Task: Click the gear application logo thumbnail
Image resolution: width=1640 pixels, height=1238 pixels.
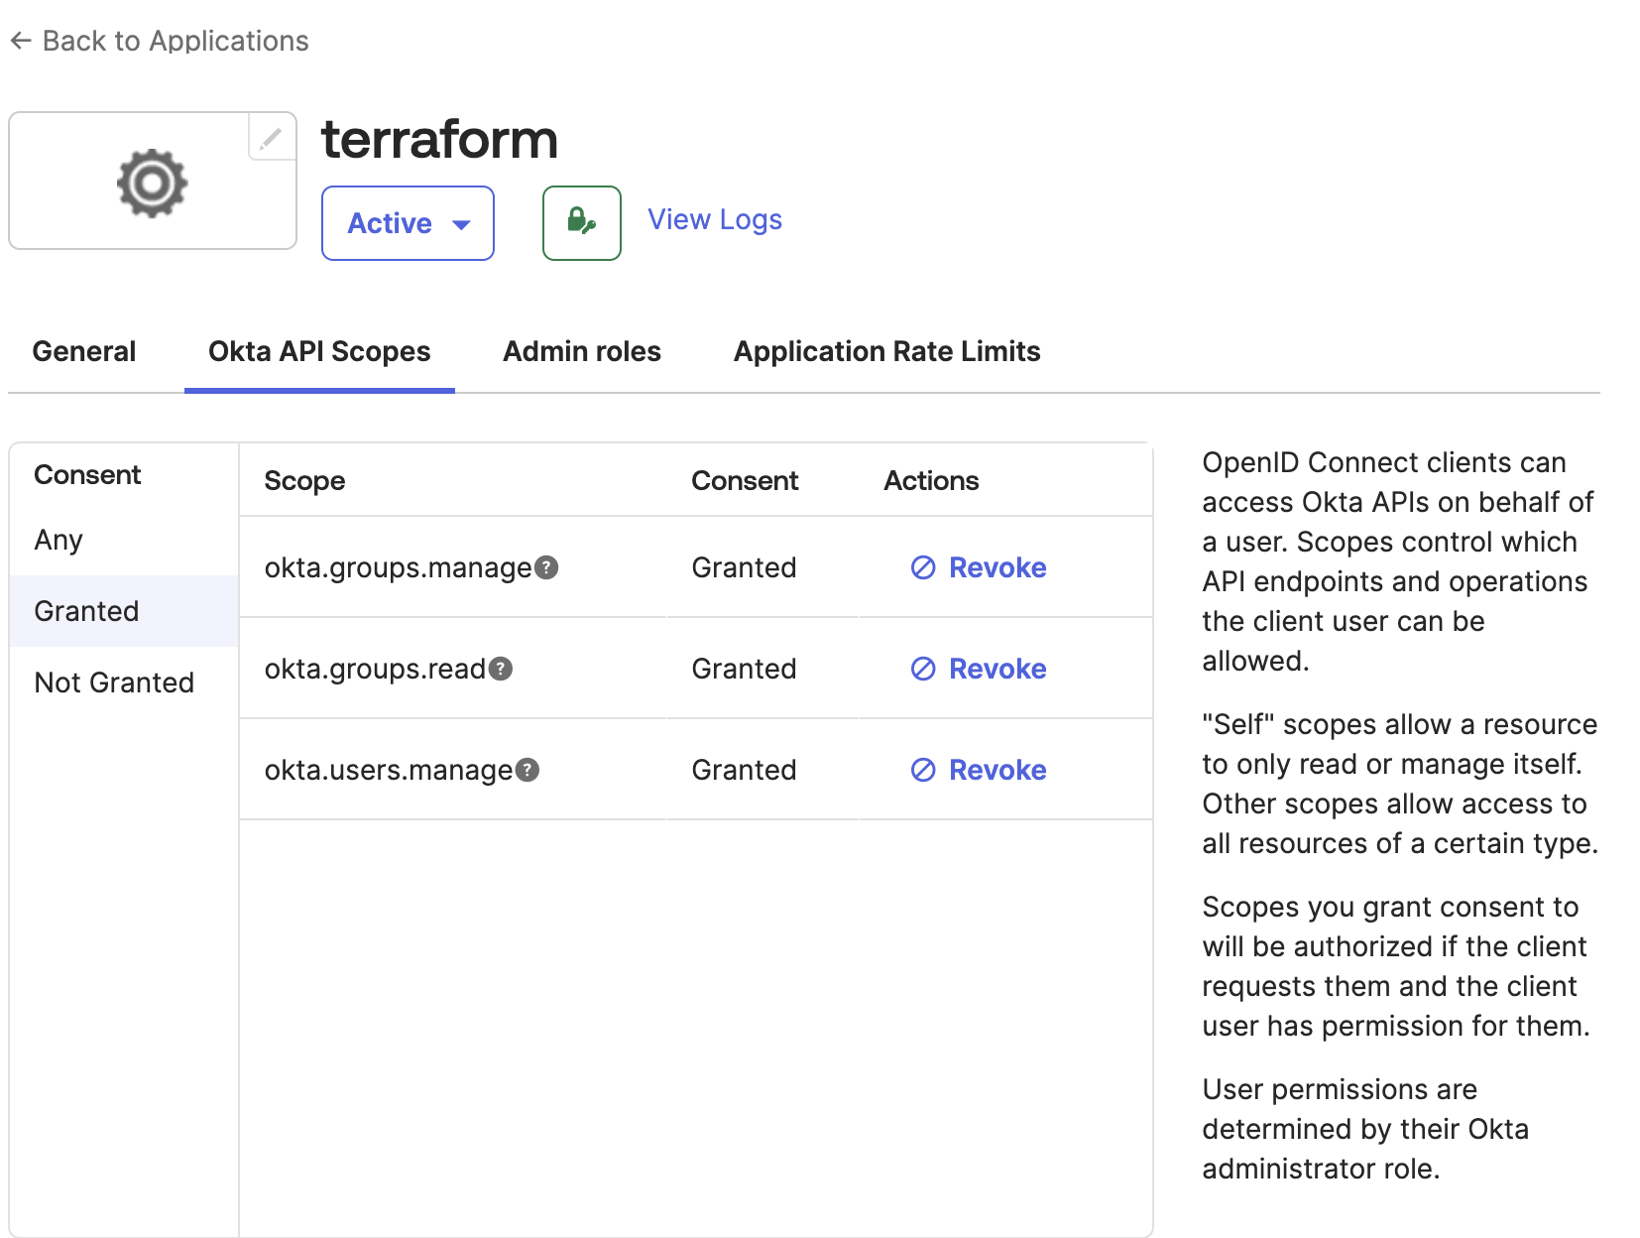Action: [x=152, y=183]
